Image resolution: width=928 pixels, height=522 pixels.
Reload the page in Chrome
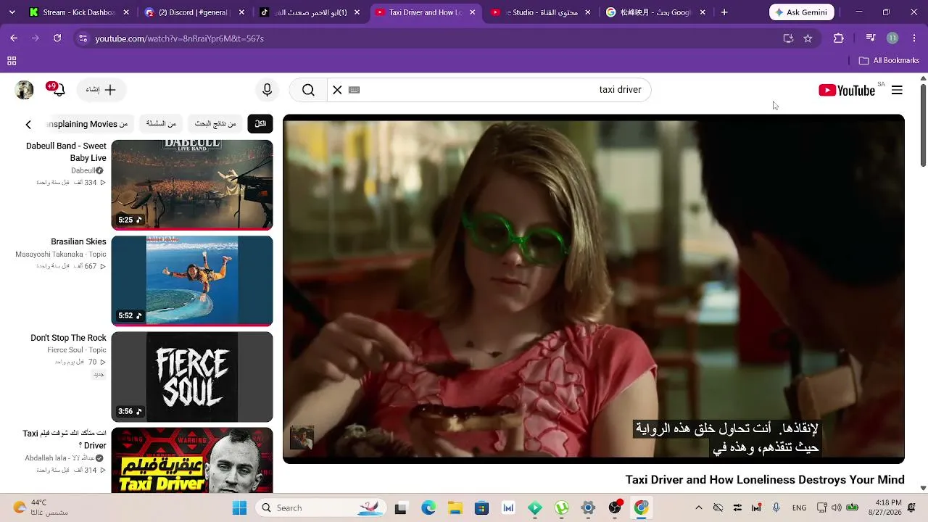(x=57, y=38)
